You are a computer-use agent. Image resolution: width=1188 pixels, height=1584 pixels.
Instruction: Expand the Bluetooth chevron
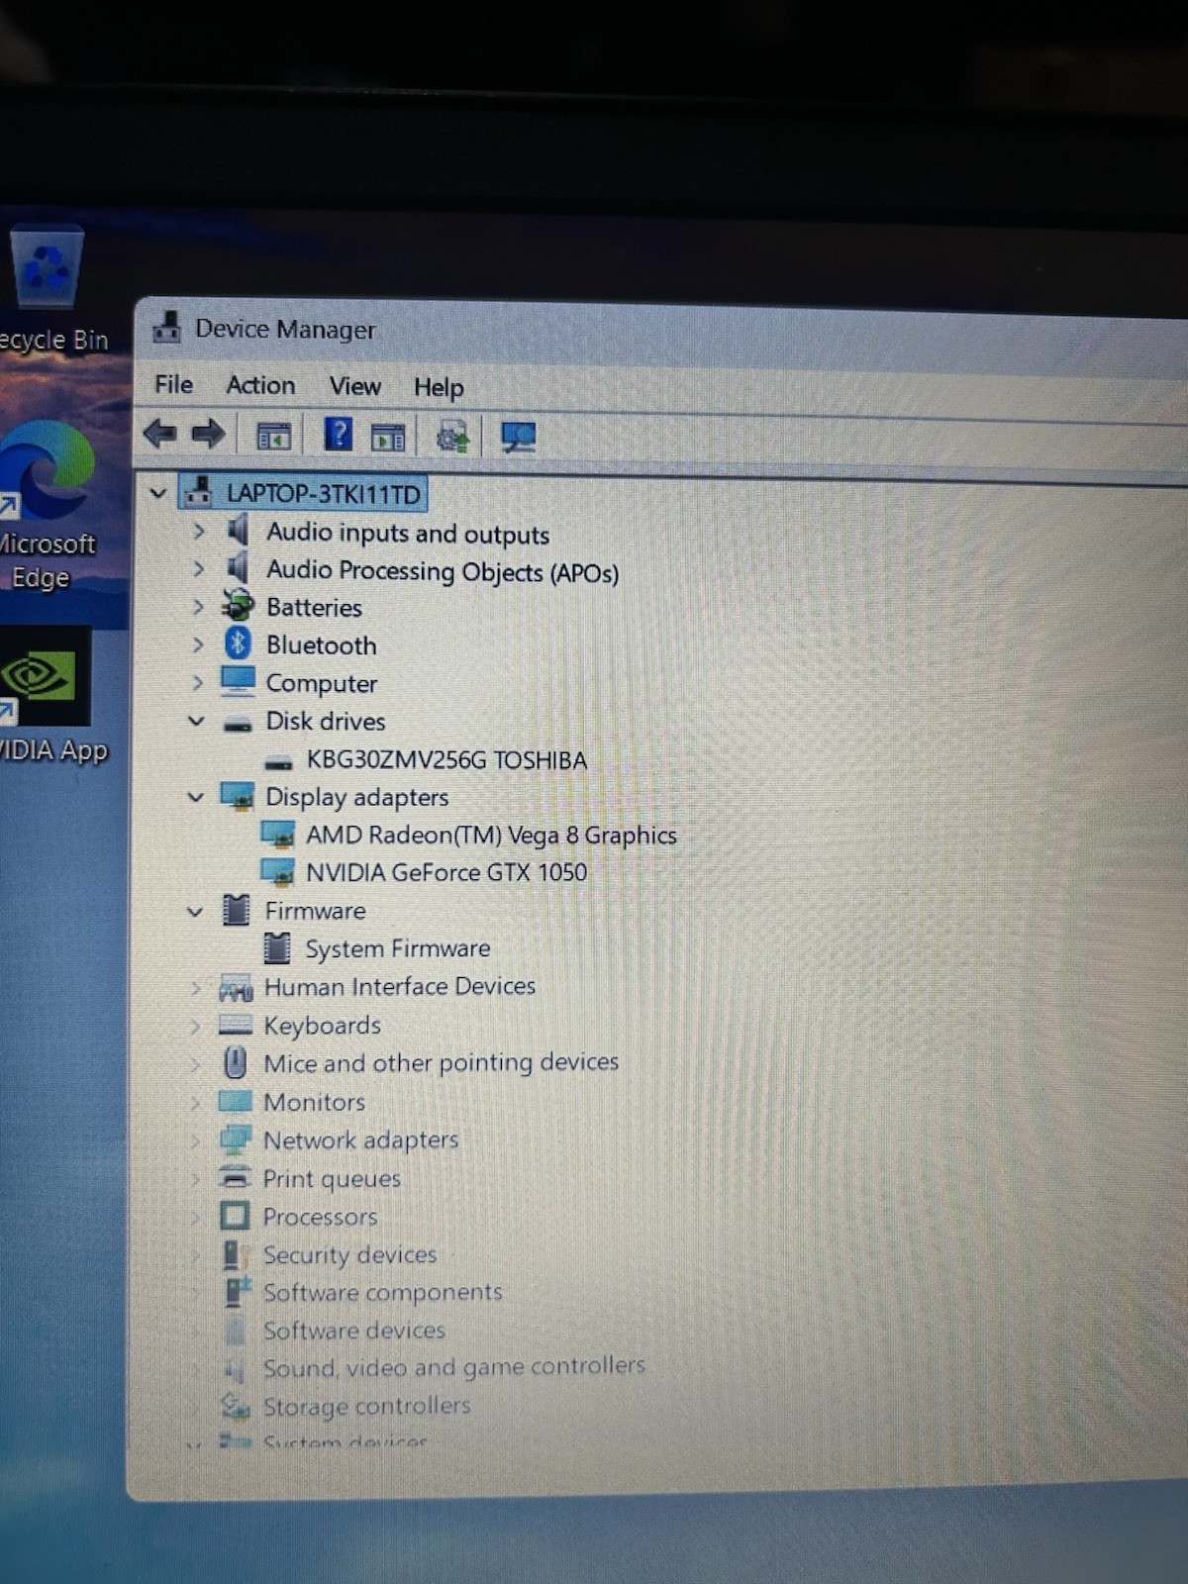tap(198, 644)
